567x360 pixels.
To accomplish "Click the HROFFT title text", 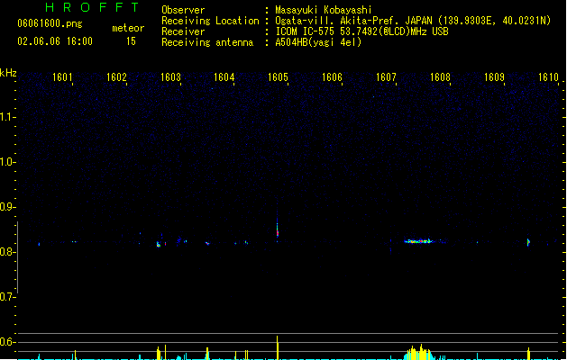I will tap(92, 7).
